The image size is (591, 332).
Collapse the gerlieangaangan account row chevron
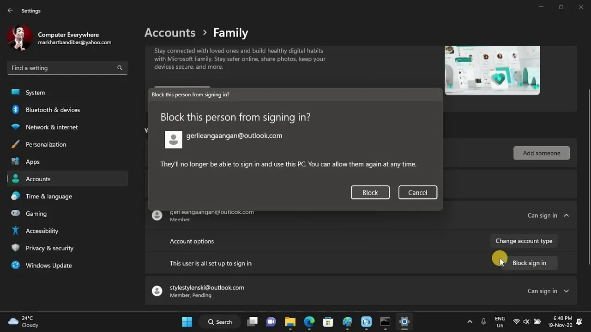[566, 215]
